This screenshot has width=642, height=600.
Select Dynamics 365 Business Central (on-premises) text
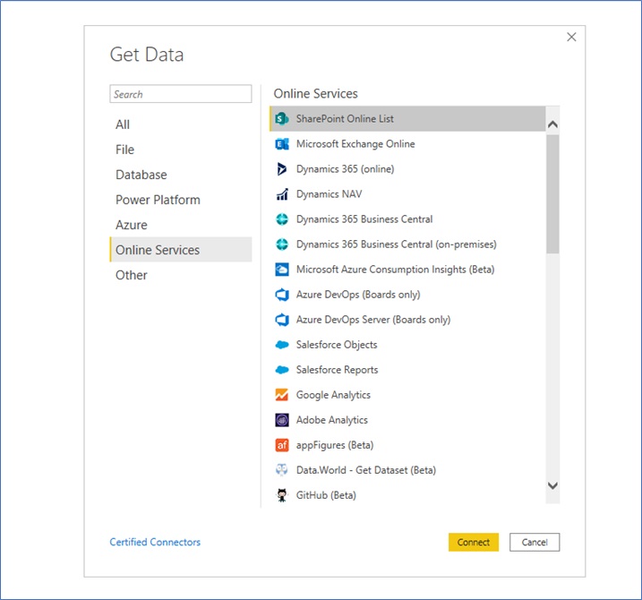pos(397,244)
